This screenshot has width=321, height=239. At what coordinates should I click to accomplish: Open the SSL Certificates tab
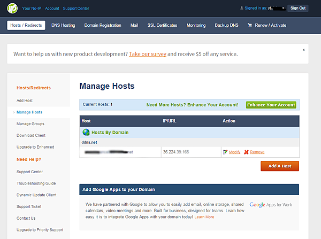[x=162, y=25]
